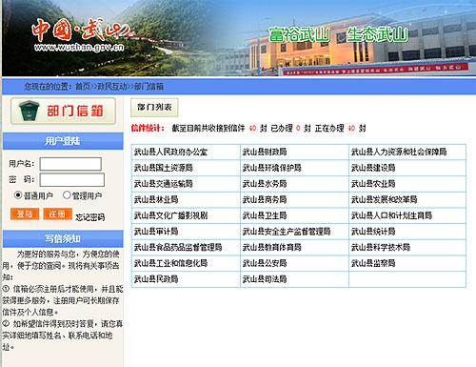Image resolution: width=476 pixels, height=367 pixels.
Task: Open 武山县监察局 link
Action: click(373, 263)
